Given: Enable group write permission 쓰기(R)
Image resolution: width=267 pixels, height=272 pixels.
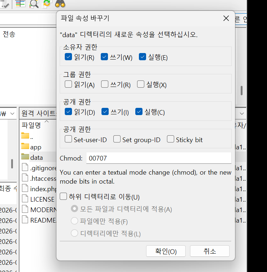Looking at the screenshot, I should pos(104,84).
